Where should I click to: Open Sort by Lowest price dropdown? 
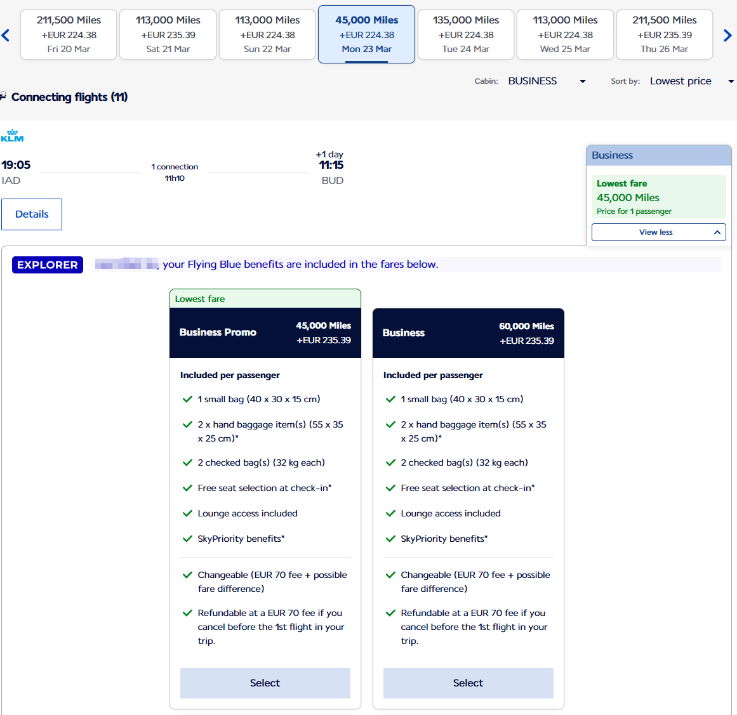[691, 81]
